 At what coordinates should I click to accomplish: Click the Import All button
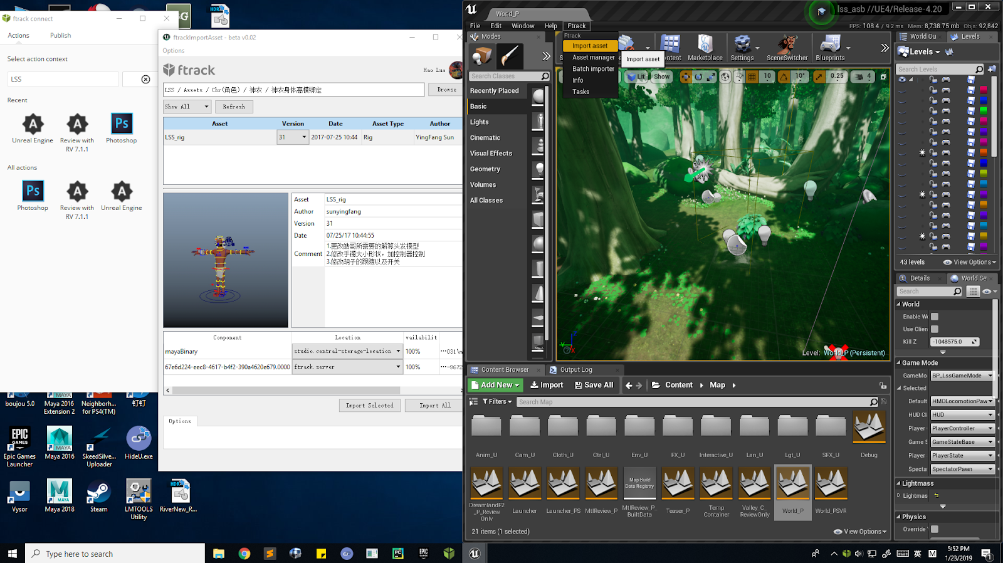(x=435, y=406)
